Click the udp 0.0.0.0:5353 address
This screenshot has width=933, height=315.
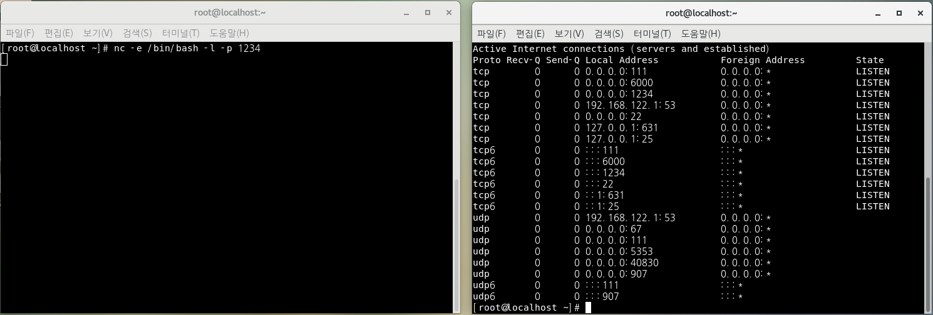click(619, 251)
